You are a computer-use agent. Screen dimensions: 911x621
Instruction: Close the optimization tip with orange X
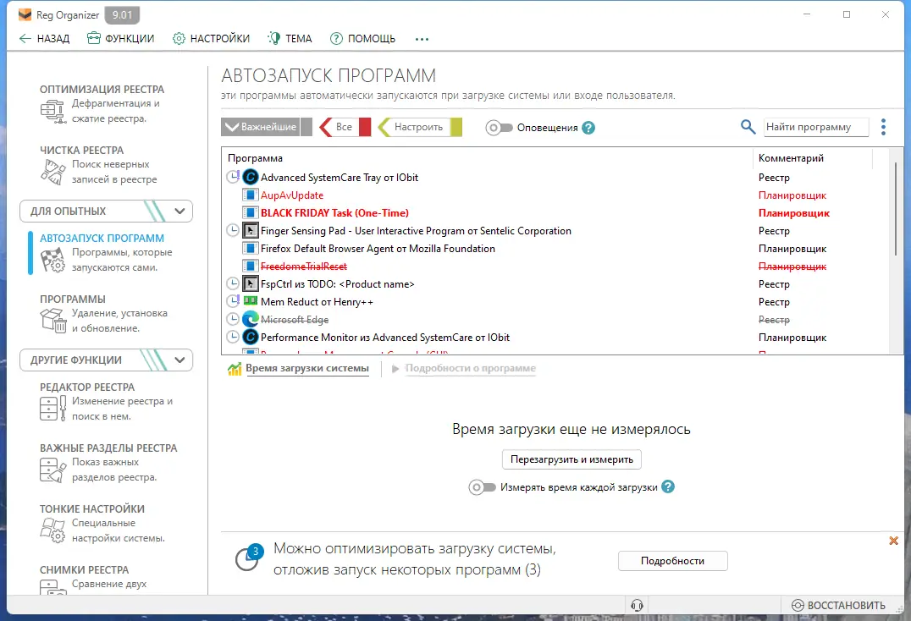click(x=893, y=541)
